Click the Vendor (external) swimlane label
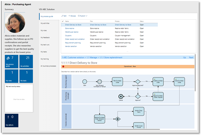Image resolution: width=202 pixels, height=136 pixels. (66, 116)
